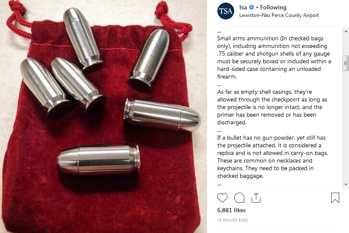
Task: Open the 14 hours ago timestamp
Action: [x=233, y=220]
